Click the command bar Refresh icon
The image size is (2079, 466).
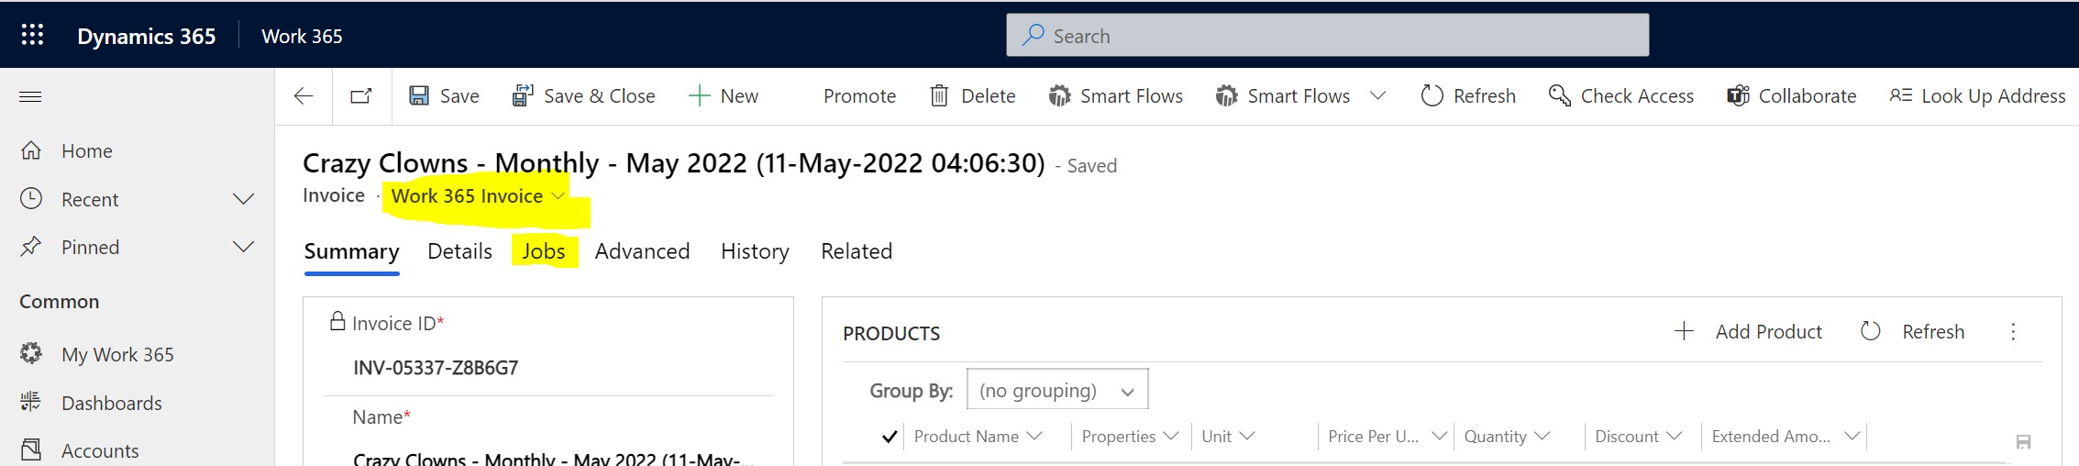1432,96
